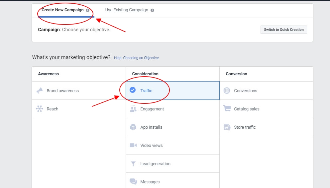Click the Video views camera icon
Screen dimensions: 330x188
coord(133,145)
